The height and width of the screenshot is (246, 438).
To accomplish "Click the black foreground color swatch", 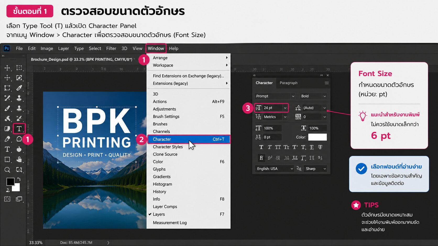I will [10, 181].
